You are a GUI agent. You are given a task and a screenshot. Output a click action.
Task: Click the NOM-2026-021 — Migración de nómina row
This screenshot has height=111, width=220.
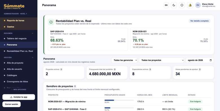pyautogui.click(x=129, y=102)
